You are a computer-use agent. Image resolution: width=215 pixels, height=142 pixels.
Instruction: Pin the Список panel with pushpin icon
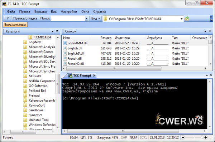(210, 31)
